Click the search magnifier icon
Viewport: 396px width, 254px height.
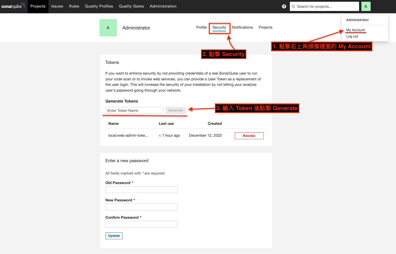(x=293, y=6)
